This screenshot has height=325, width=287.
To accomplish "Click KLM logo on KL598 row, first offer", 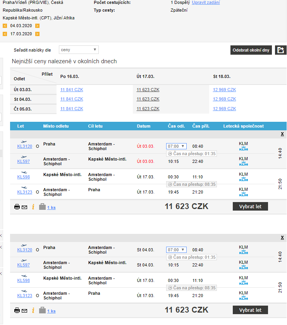I will click(244, 179).
